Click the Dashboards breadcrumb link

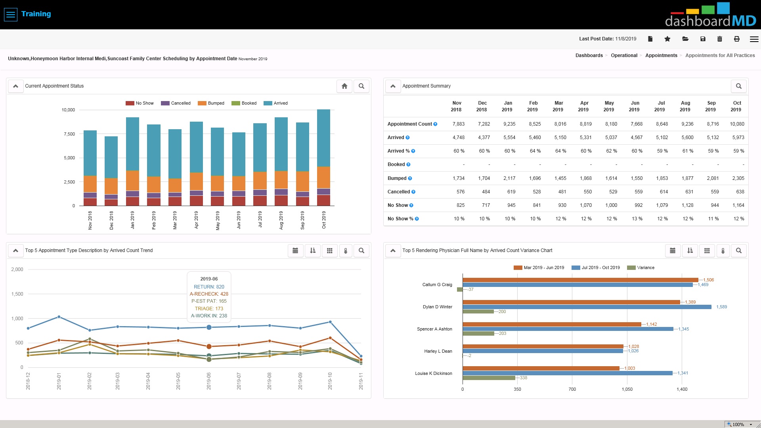tap(589, 55)
